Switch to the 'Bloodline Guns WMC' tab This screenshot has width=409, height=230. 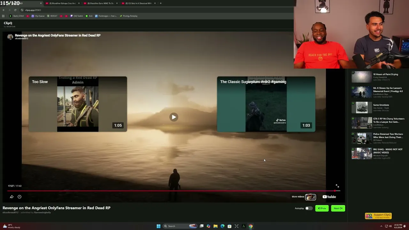click(100, 3)
